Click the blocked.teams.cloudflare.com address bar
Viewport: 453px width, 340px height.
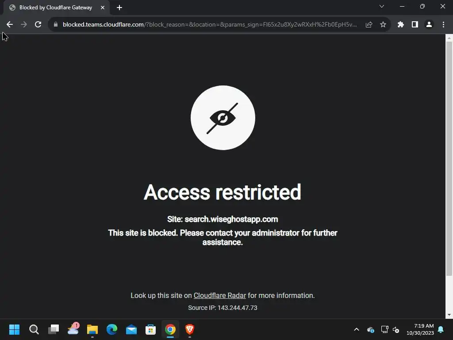coord(209,25)
